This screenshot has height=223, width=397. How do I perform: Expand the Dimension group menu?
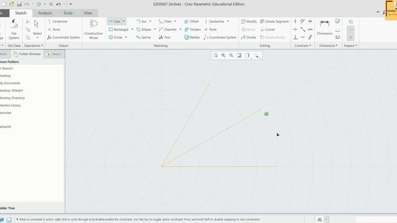328,45
